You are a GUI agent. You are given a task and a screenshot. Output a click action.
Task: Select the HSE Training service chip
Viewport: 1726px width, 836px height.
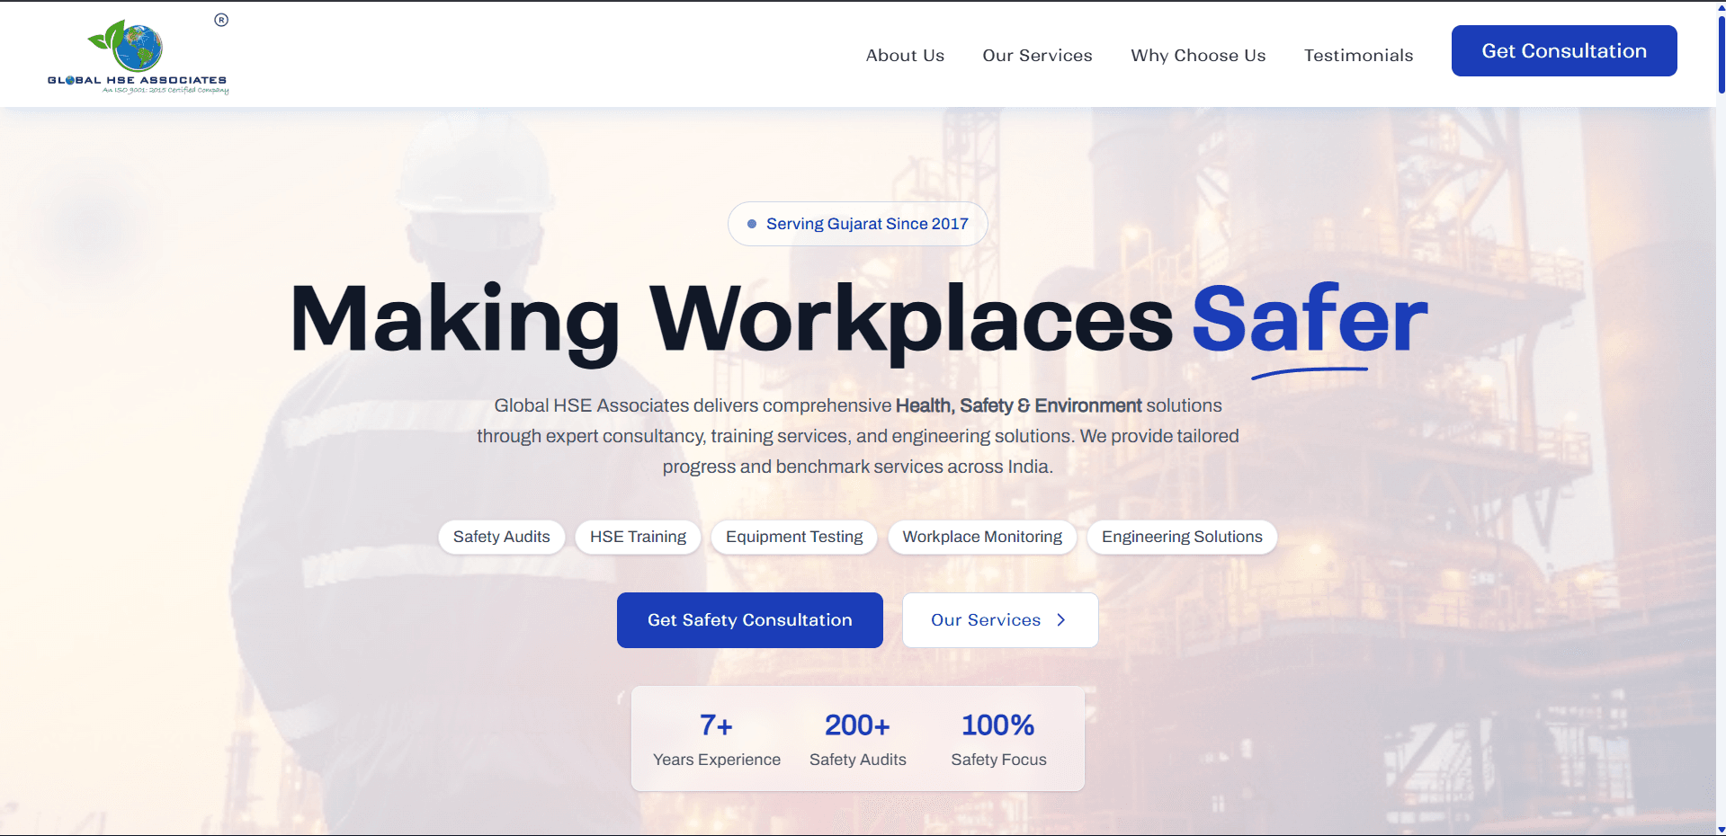pyautogui.click(x=638, y=537)
